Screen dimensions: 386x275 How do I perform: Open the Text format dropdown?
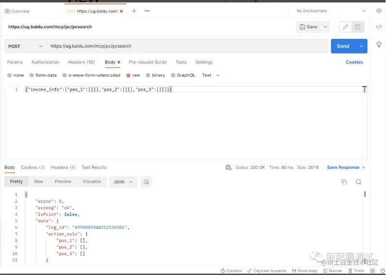pyautogui.click(x=211, y=75)
